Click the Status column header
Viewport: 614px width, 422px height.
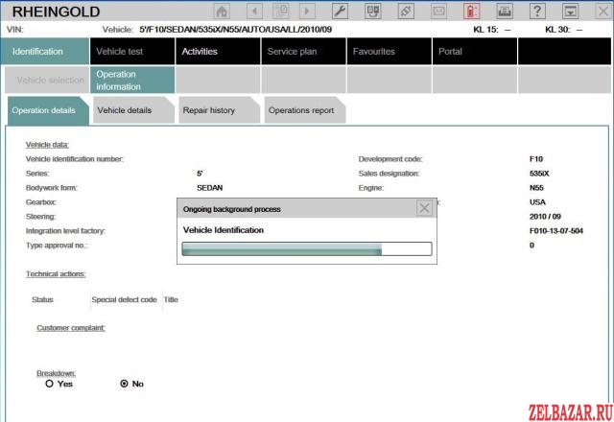coord(42,300)
